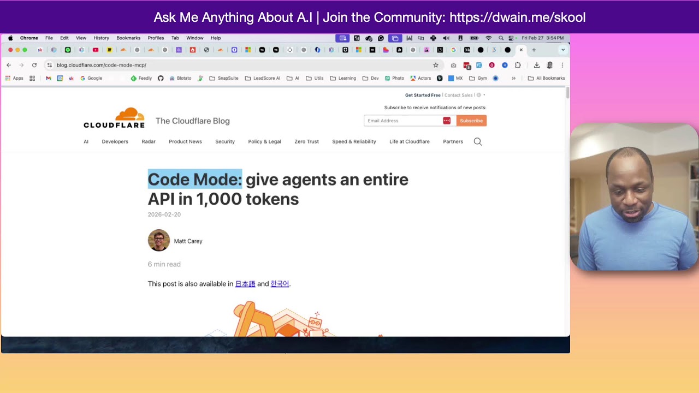699x393 pixels.
Task: Open the Feedly bookmark
Action: [x=141, y=78]
